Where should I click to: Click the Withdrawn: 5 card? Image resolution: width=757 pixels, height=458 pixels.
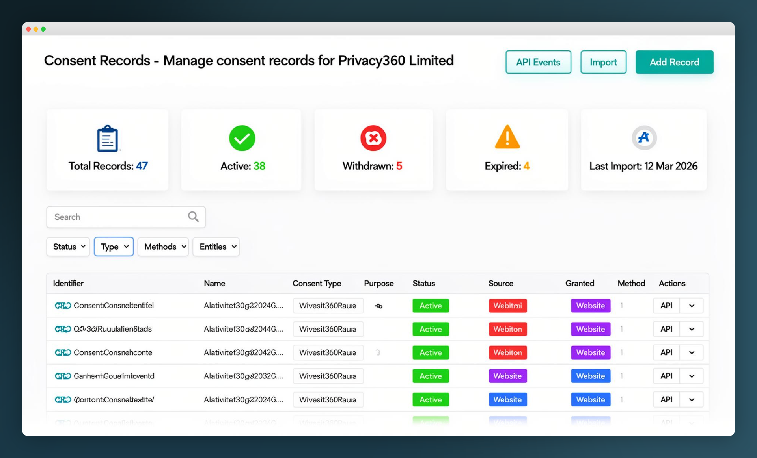[x=373, y=150]
